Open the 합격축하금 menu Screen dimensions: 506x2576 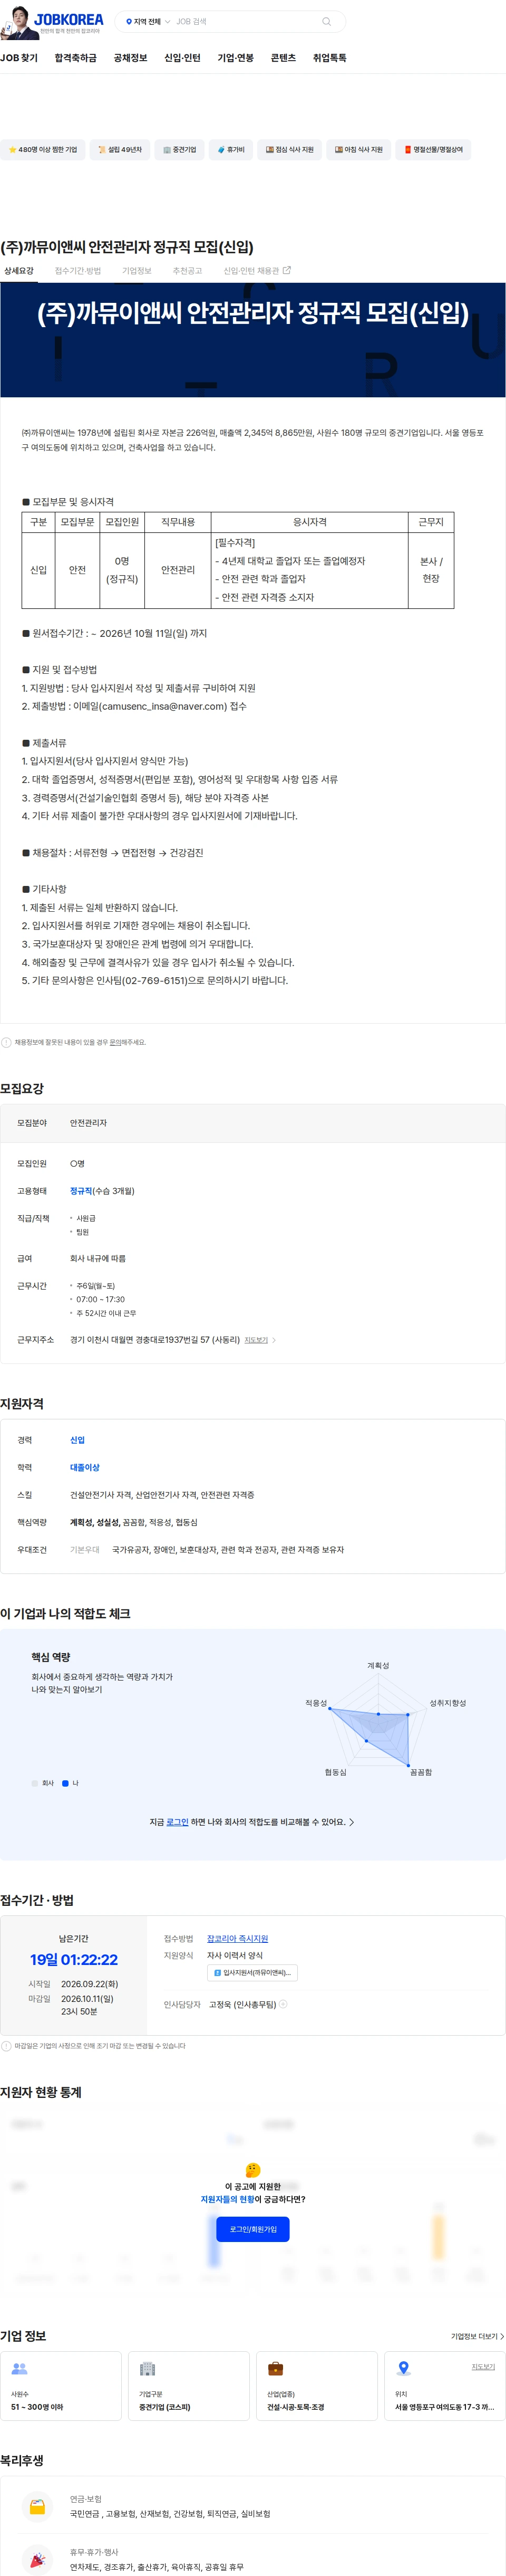point(76,58)
